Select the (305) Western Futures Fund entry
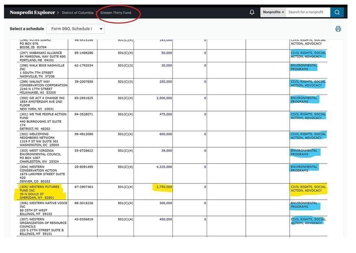This screenshot has height=253, width=356. tap(40, 192)
